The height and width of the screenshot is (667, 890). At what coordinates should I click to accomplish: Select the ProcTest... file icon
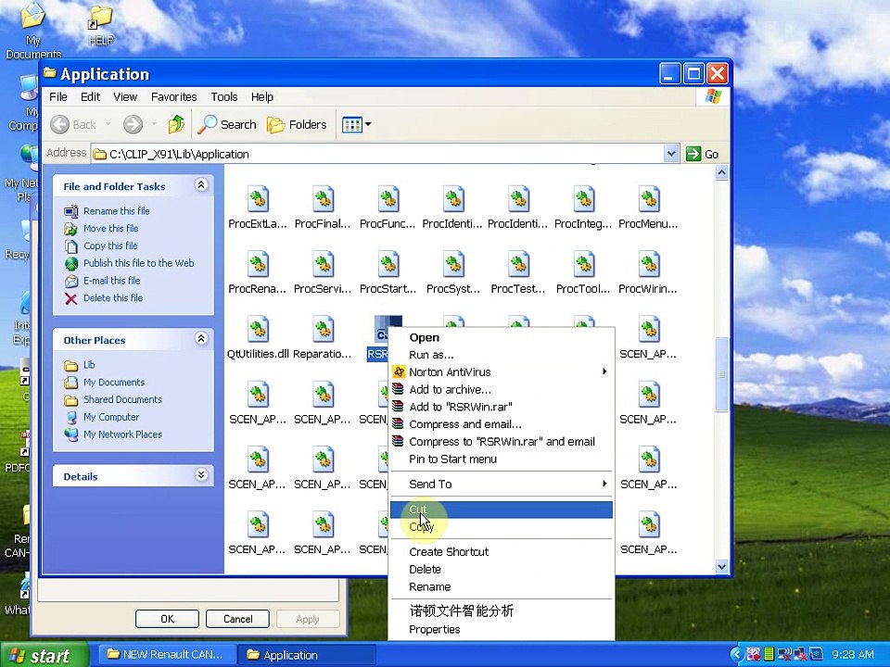click(518, 265)
